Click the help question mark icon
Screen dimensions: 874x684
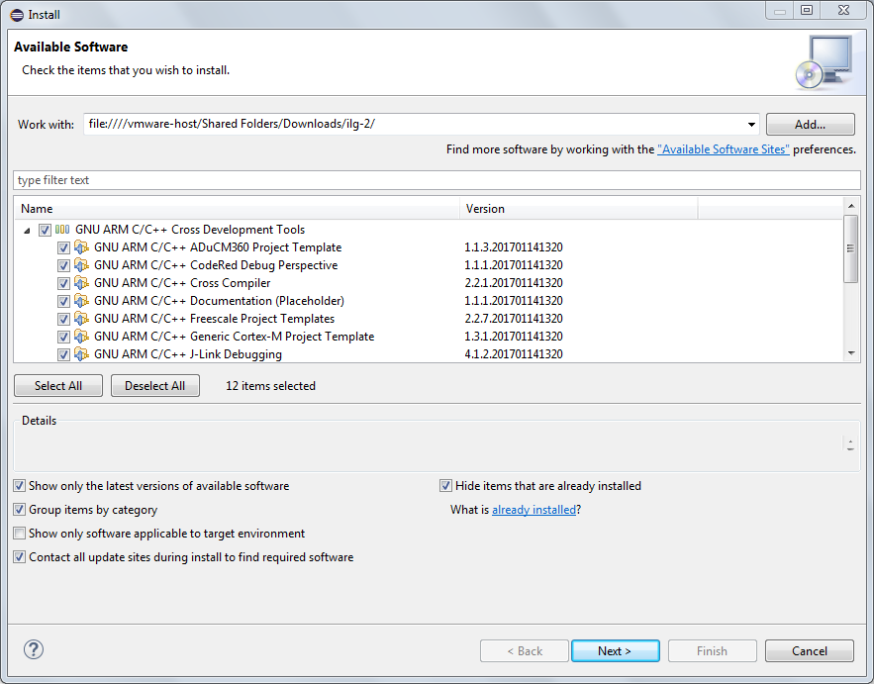pos(34,649)
